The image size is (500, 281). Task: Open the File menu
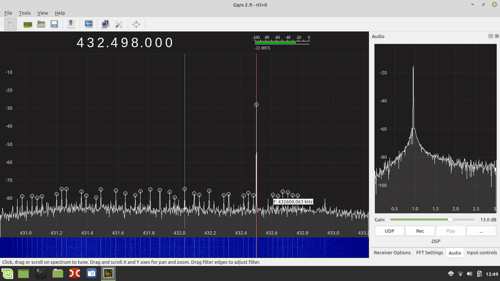pyautogui.click(x=8, y=13)
